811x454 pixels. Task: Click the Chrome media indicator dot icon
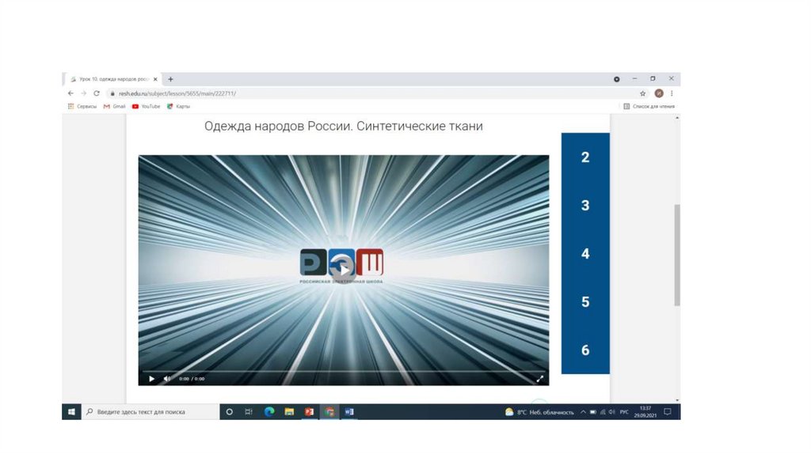(x=616, y=79)
